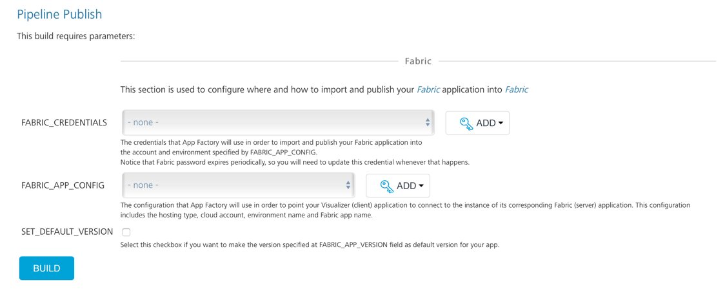The image size is (725, 294).
Task: Click the Pipeline Publish heading
Action: [x=59, y=14]
